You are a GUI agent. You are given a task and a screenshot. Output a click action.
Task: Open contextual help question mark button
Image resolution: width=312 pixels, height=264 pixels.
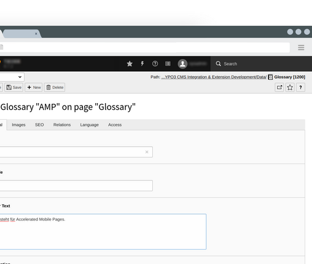300,88
